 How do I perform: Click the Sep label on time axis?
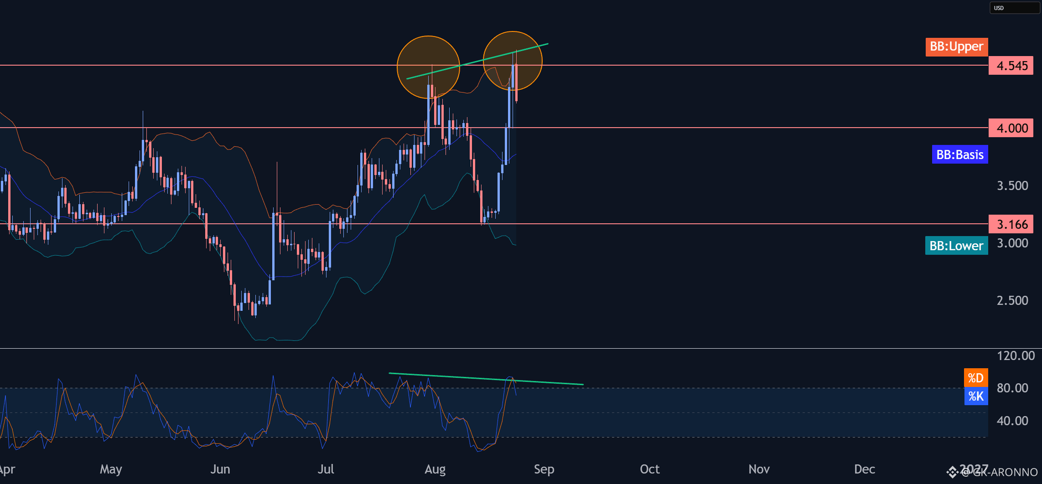tap(544, 469)
